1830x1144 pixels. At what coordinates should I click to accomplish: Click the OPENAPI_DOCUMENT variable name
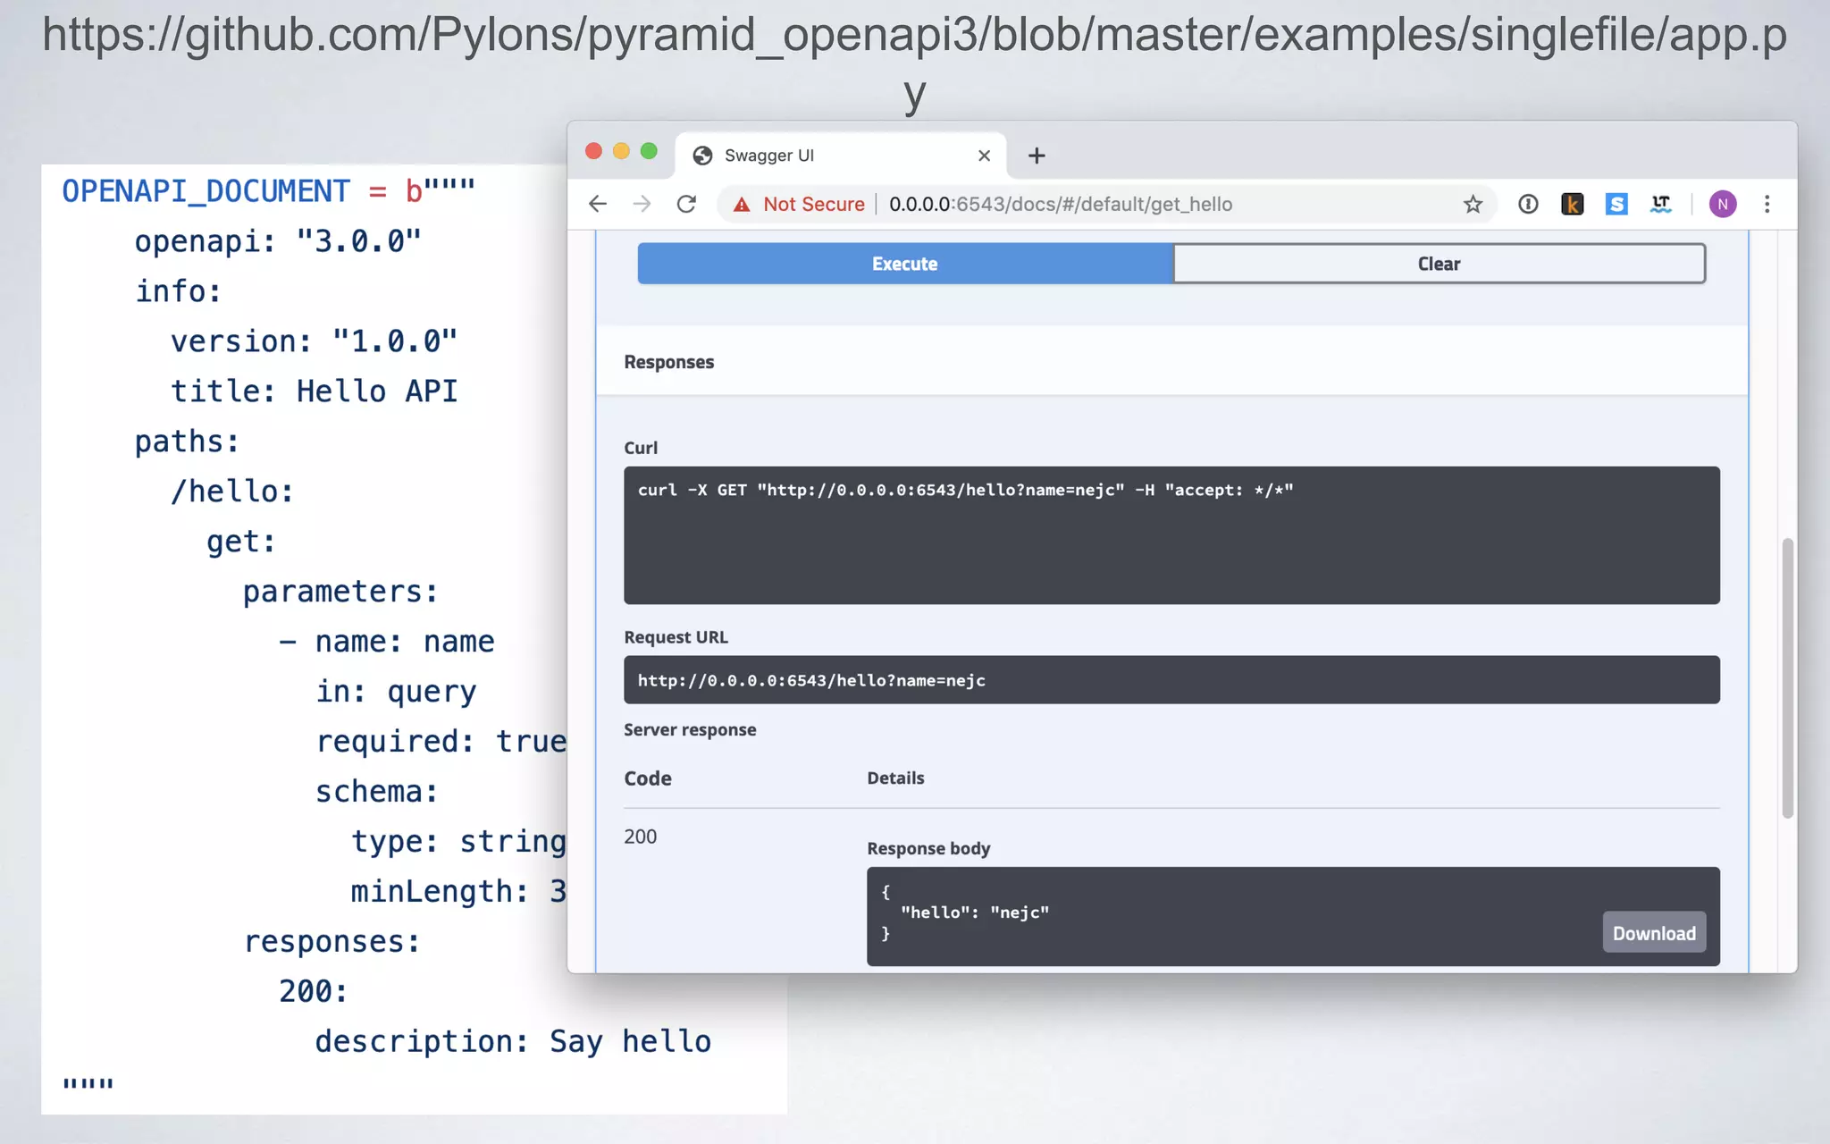pyautogui.click(x=206, y=191)
